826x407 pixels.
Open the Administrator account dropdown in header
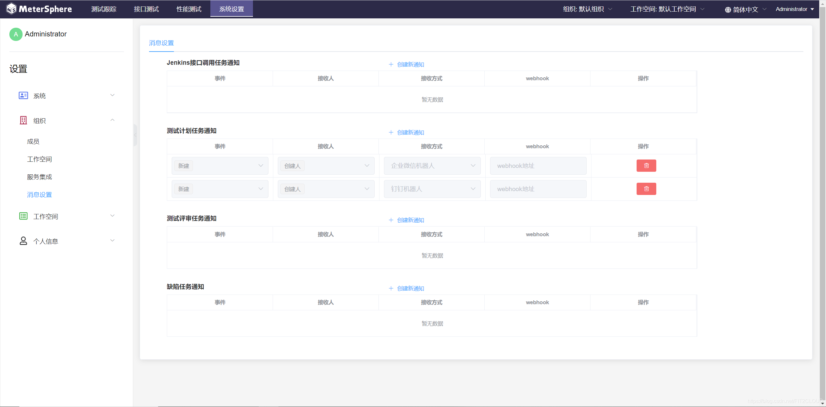pos(794,9)
